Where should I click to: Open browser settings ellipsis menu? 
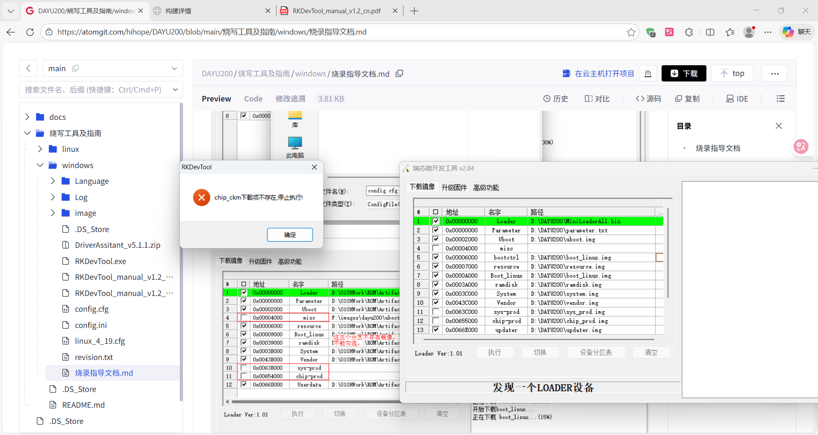coord(768,32)
